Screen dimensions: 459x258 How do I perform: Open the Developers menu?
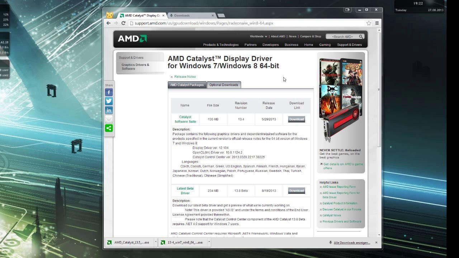point(270,45)
